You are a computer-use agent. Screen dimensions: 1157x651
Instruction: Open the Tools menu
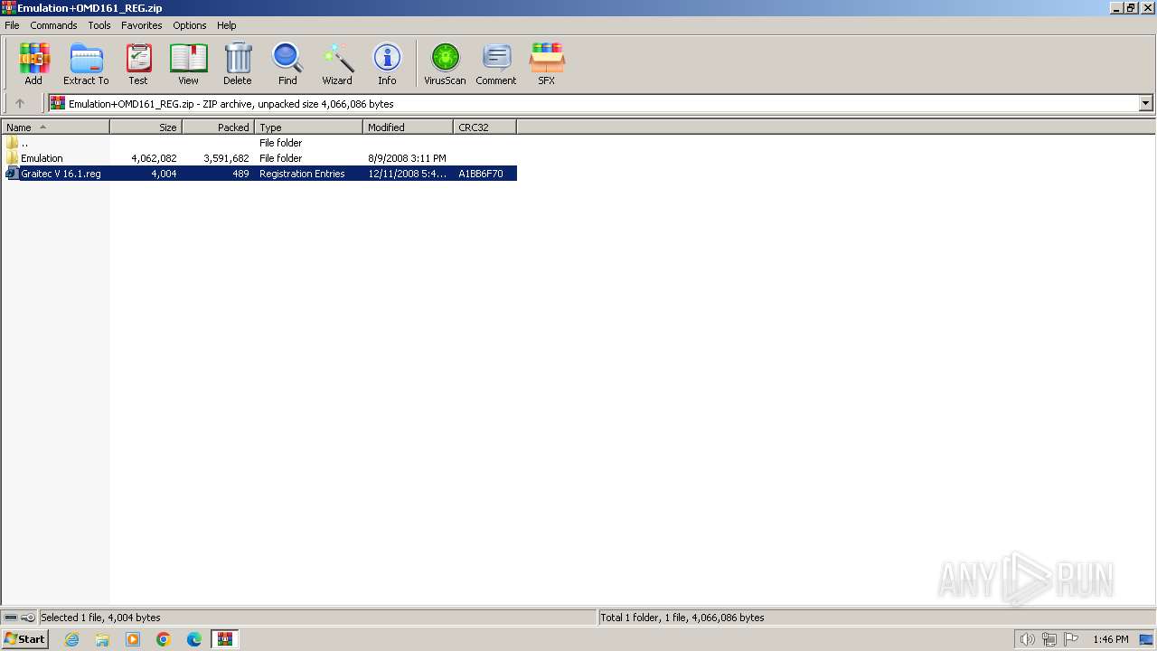coord(99,25)
